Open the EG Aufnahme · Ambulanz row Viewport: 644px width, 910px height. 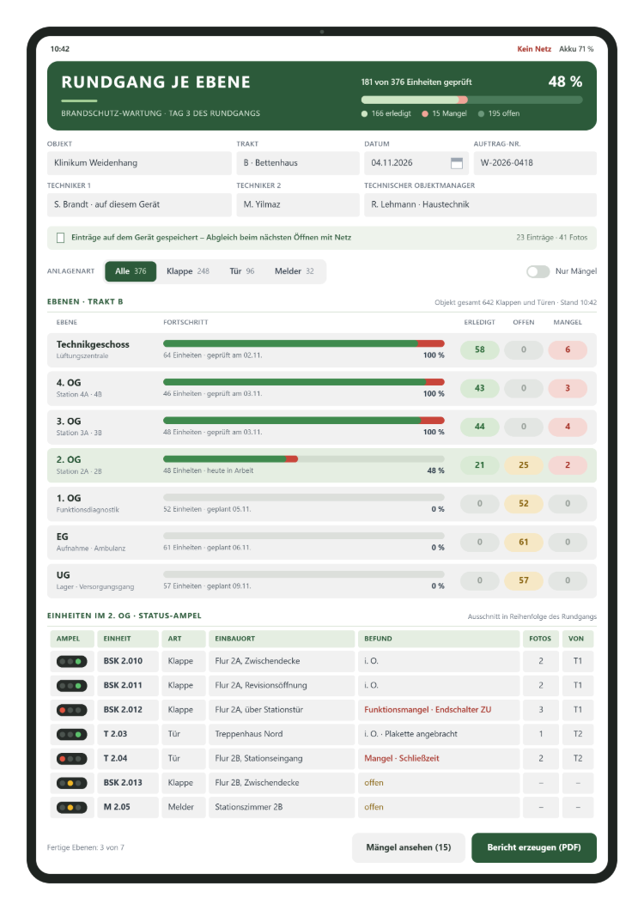coord(322,542)
